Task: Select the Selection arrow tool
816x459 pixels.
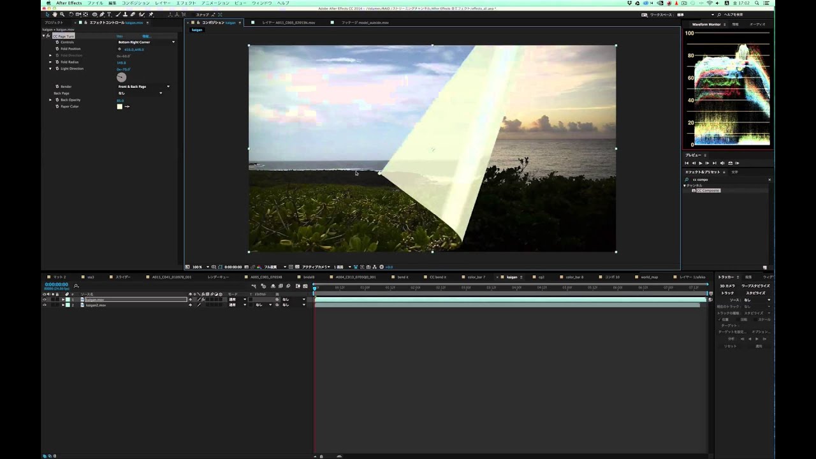Action: coord(47,14)
